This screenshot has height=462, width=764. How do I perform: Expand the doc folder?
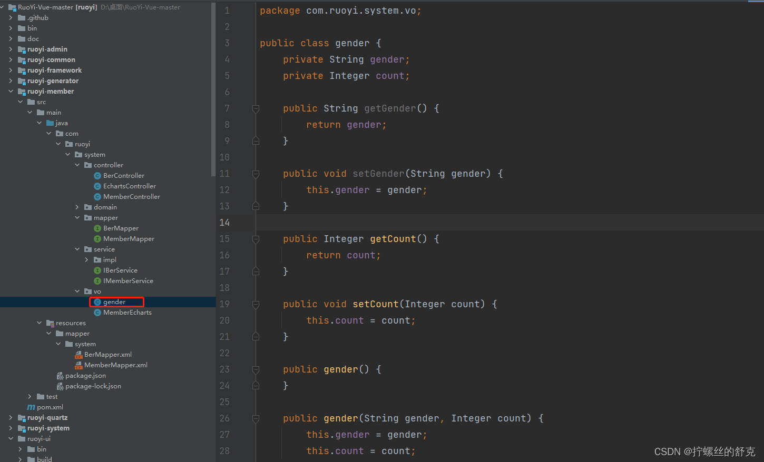pyautogui.click(x=11, y=39)
